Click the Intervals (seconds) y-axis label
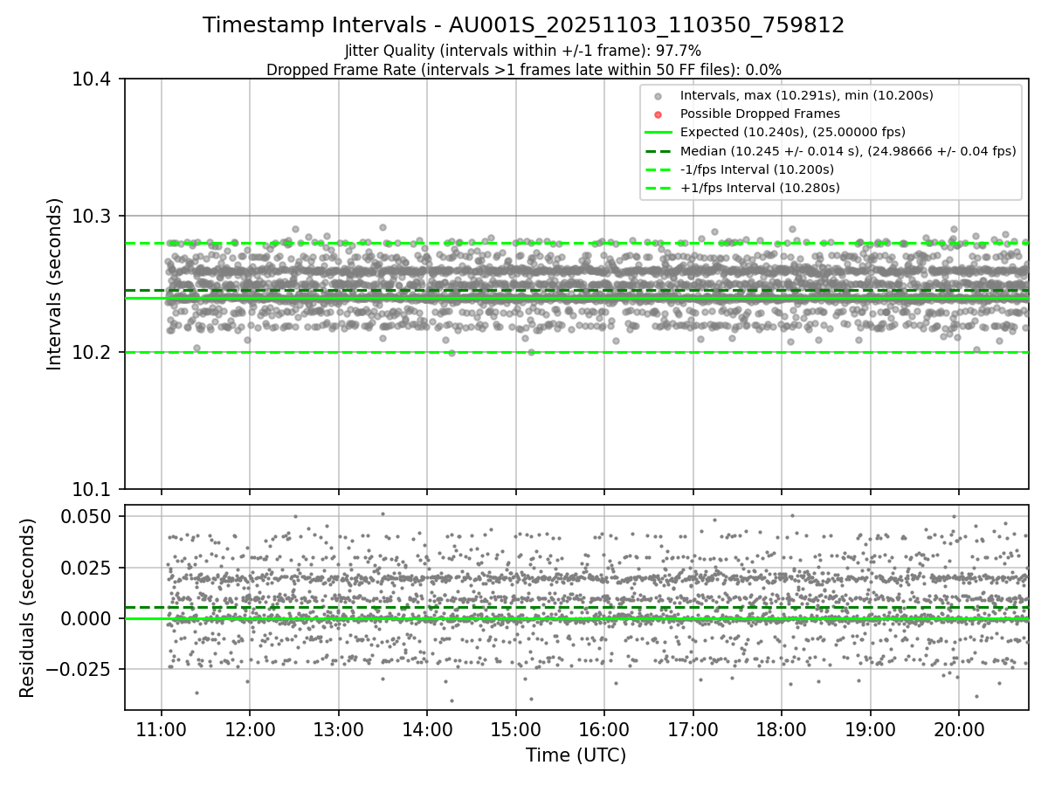1048x786 pixels. tap(54, 284)
